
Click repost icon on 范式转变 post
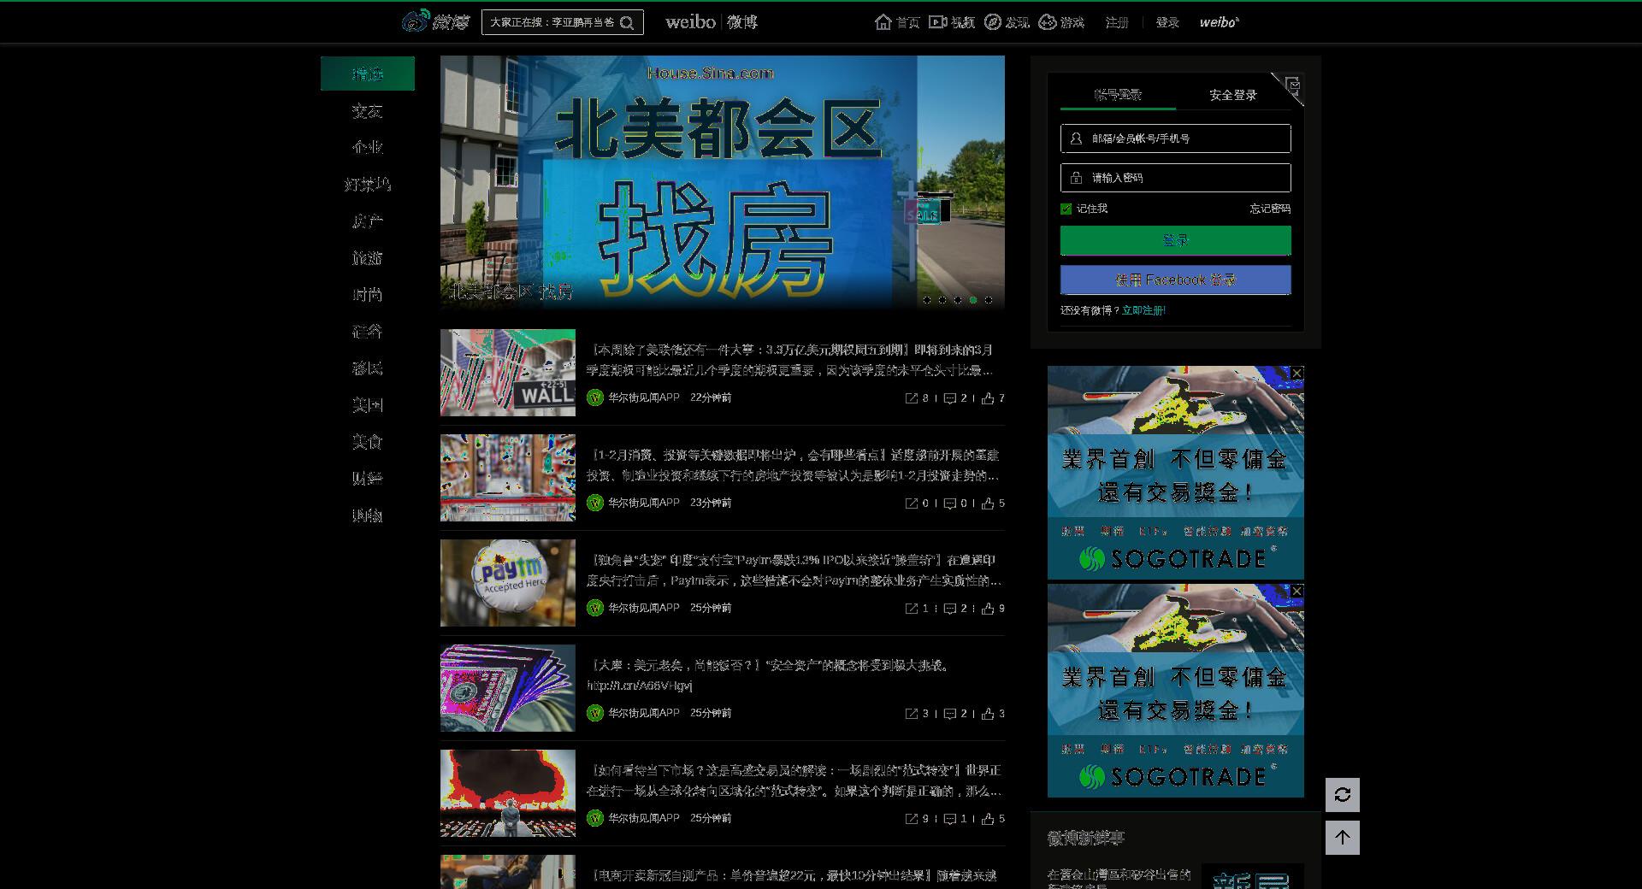[x=912, y=819]
